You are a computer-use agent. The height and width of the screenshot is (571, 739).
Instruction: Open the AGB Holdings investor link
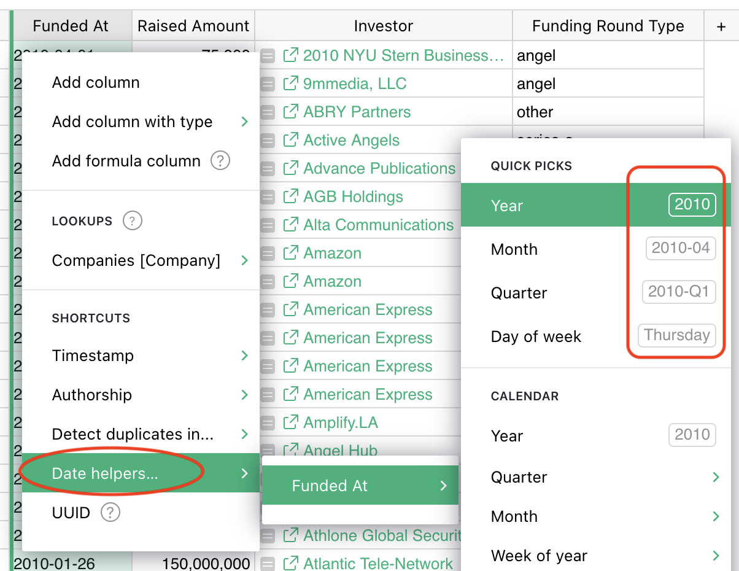point(353,197)
